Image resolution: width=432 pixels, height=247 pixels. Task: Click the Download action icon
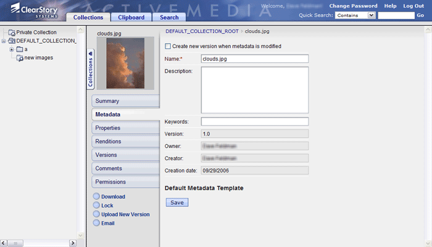(96, 196)
